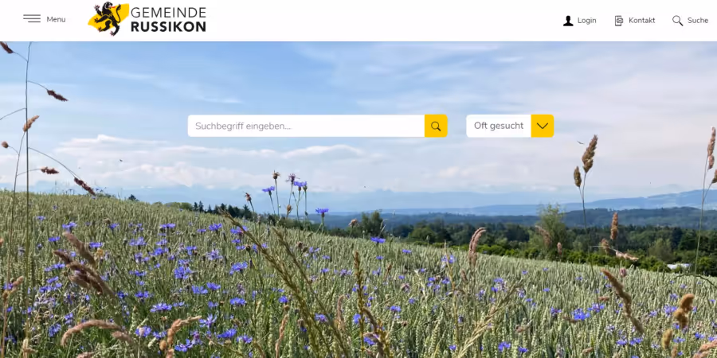Click the sky area of banner image
Viewport: 717px width, 358px height.
[358, 78]
